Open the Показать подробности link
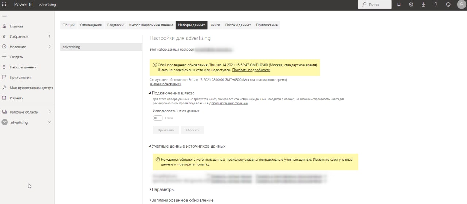Viewport: 467px width, 204px height. (251, 70)
